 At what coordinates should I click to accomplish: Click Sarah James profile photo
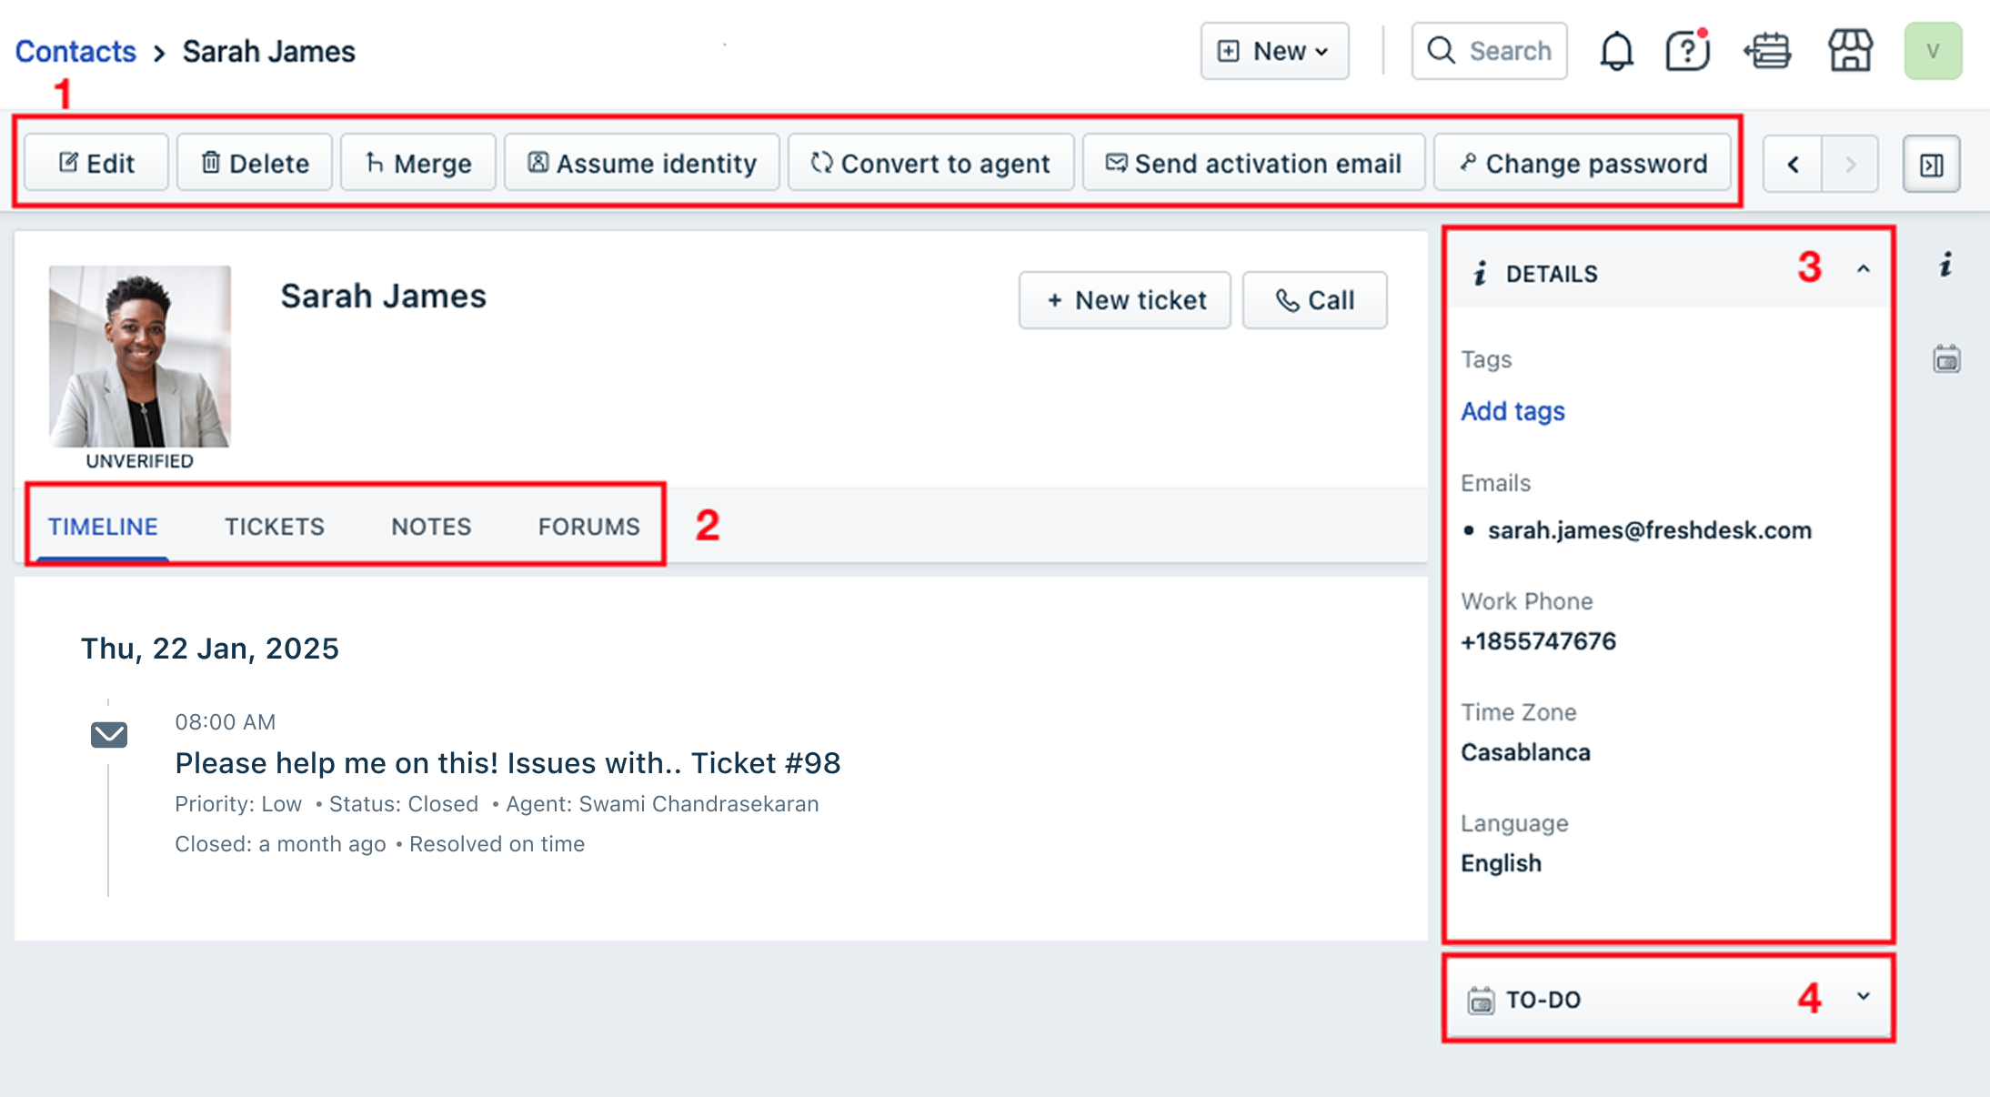(x=139, y=357)
